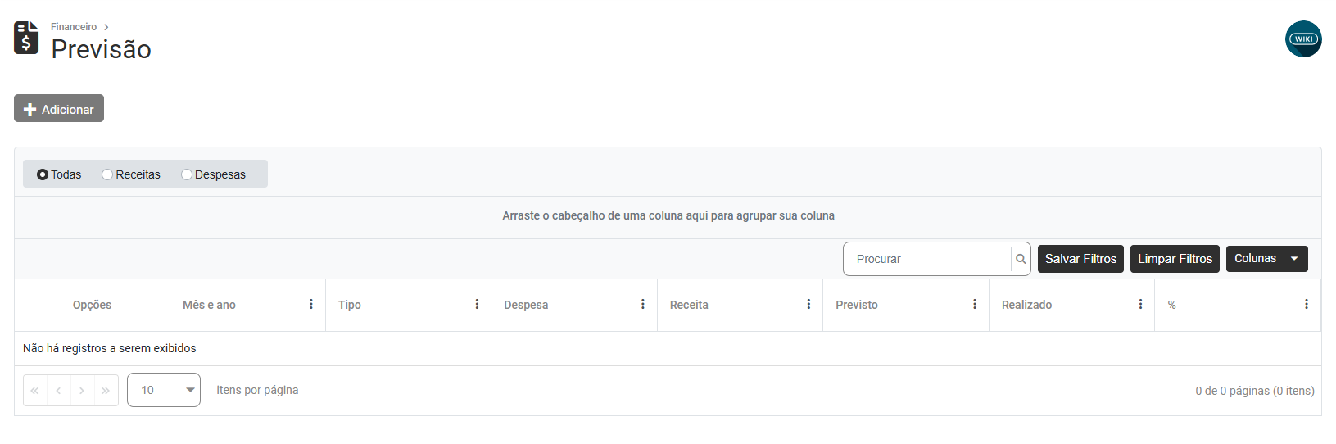Viewport: 1336px width, 444px height.
Task: Open the Despesa column options menu
Action: tap(643, 304)
